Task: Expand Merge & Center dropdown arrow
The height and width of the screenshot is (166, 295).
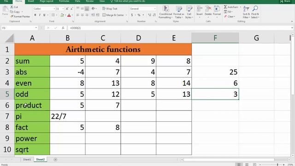Action: (126, 15)
